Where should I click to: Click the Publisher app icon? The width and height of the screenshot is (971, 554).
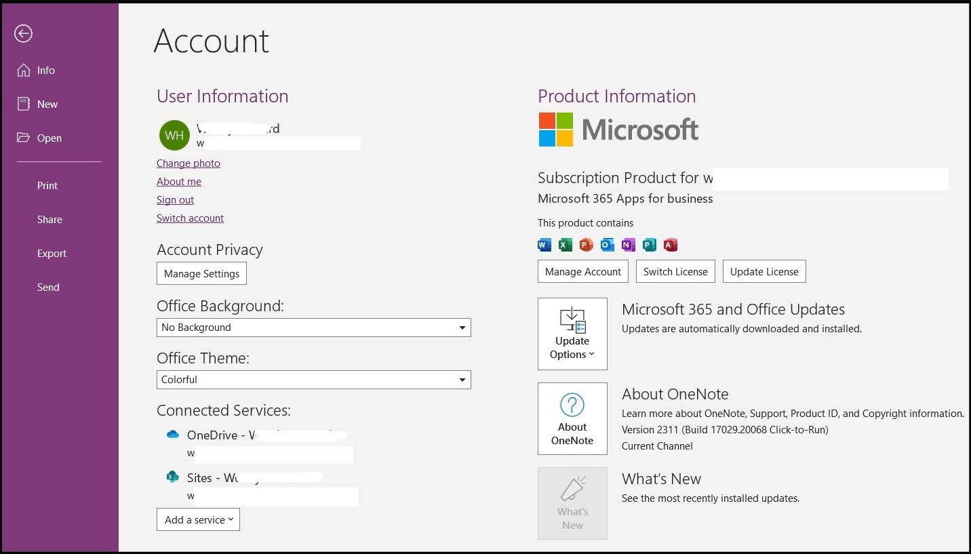(x=650, y=245)
